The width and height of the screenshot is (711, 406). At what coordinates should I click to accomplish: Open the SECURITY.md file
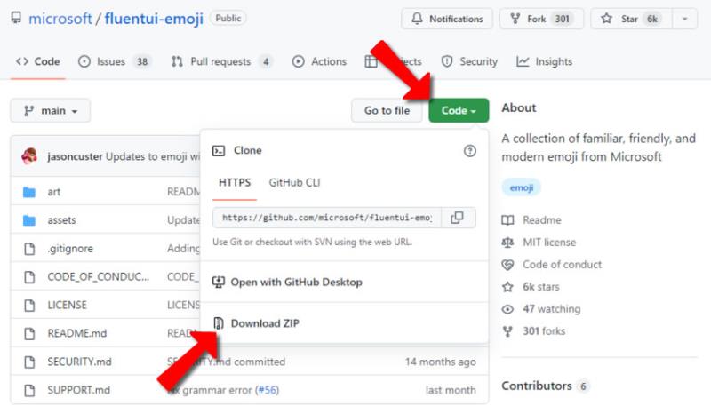pyautogui.click(x=79, y=362)
